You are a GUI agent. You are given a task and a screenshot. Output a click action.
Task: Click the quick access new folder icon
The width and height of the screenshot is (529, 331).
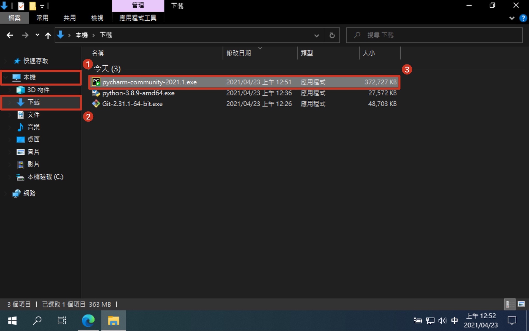33,6
